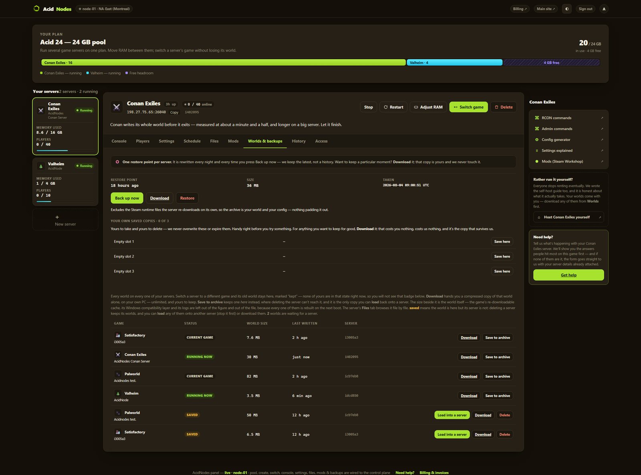This screenshot has height=475, width=641.
Task: Open the History tab
Action: 299,141
